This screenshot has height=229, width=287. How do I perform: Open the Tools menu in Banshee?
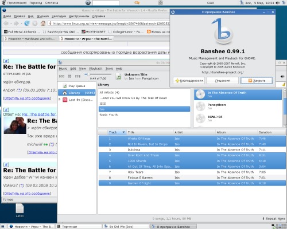[109, 69]
